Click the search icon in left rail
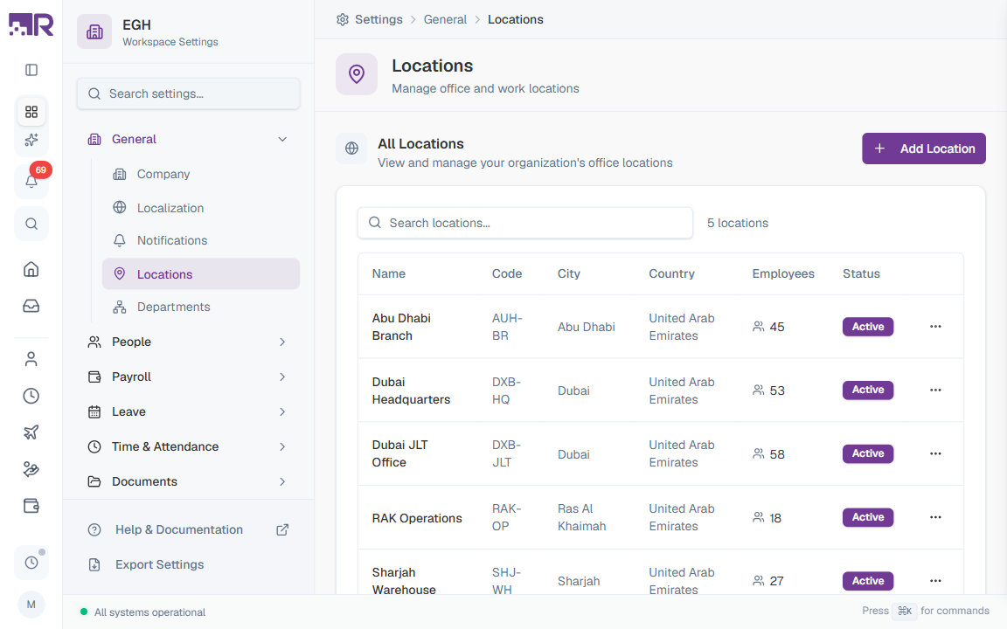 [x=31, y=224]
